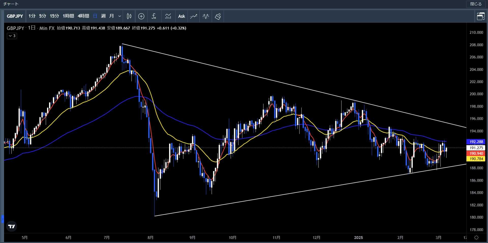Click the red 190.940 price label
The image size is (488, 243).
tap(476, 153)
